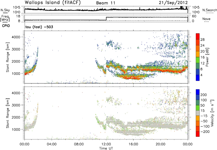Click the red top segment of Power colorbar
217x150 pixels.
coord(198,36)
